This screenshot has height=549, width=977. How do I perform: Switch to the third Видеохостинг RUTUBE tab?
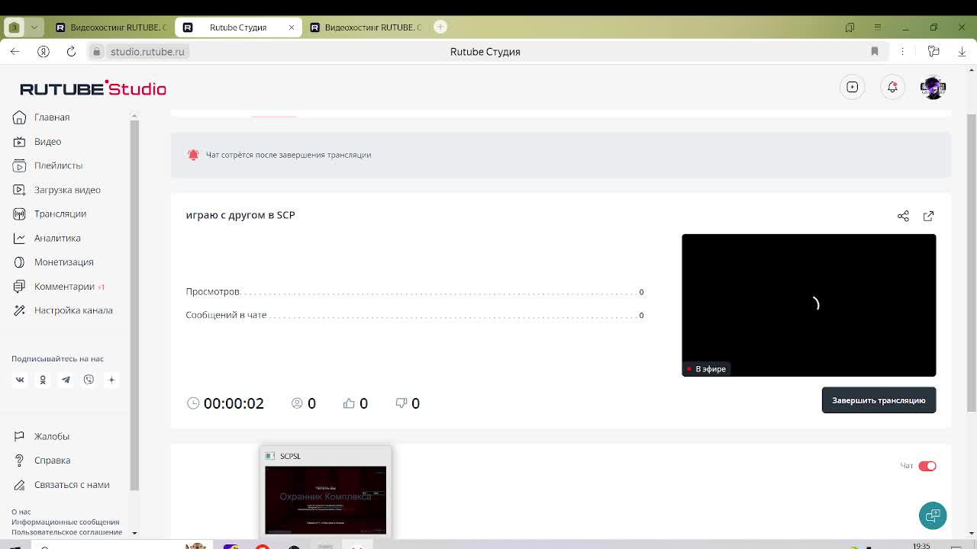tap(366, 27)
